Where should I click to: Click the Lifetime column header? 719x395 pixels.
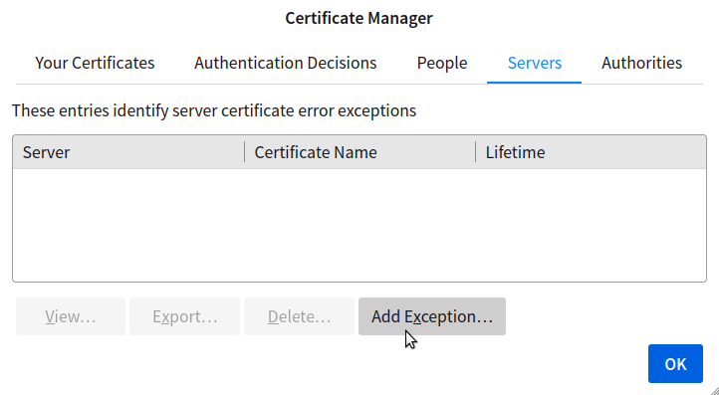591,152
